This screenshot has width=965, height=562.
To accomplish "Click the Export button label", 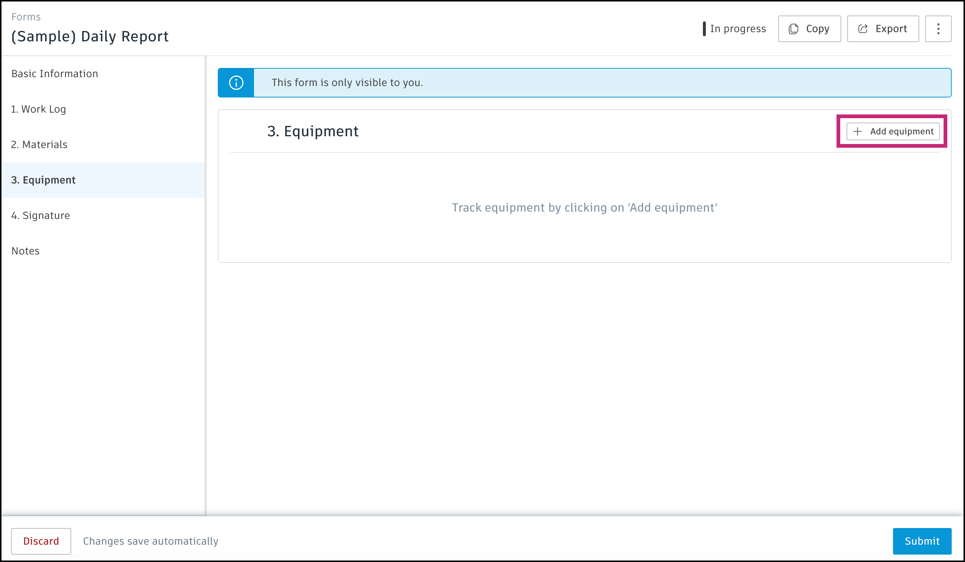I will [891, 29].
